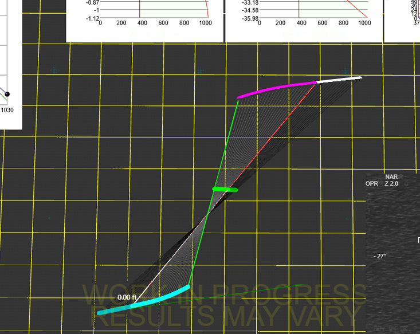Click the NAR label on sonar panel
This screenshot has width=420, height=334.
[x=391, y=177]
